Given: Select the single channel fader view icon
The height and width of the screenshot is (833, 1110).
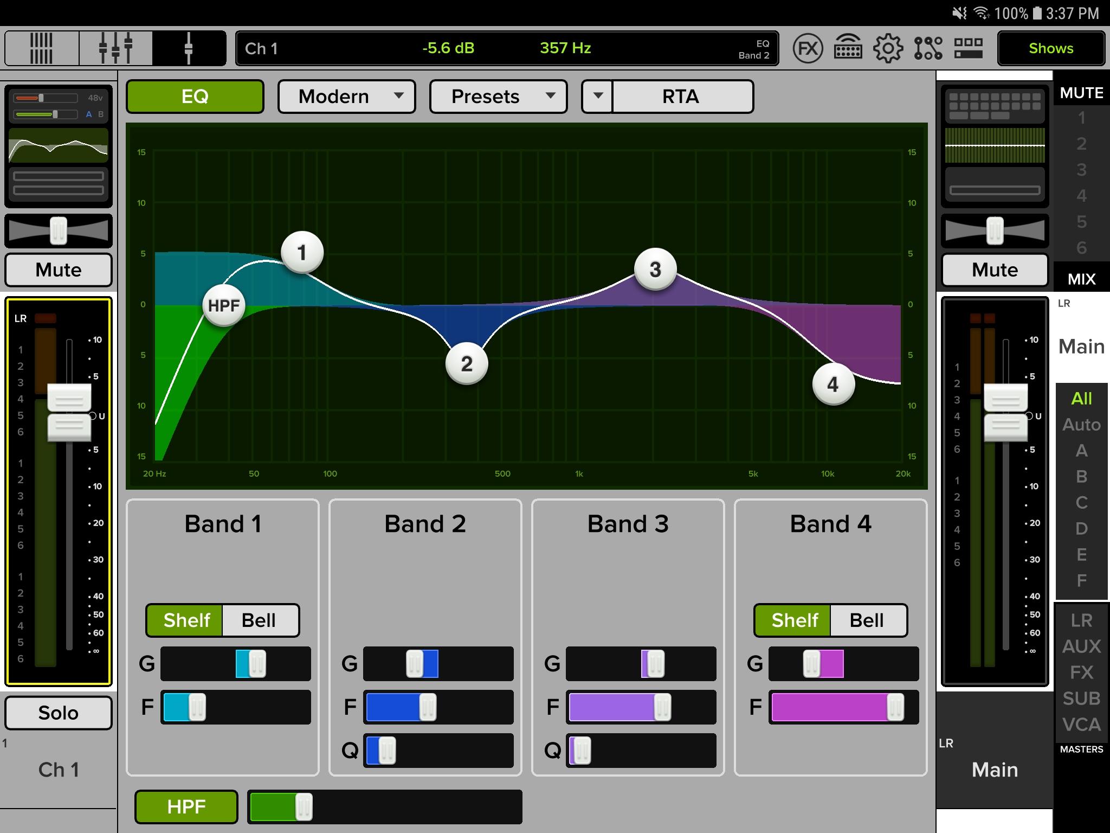Looking at the screenshot, I should point(189,49).
